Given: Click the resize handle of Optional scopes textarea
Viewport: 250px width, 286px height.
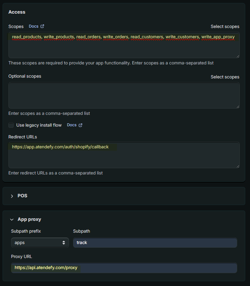Looking at the screenshot, I should point(238,107).
